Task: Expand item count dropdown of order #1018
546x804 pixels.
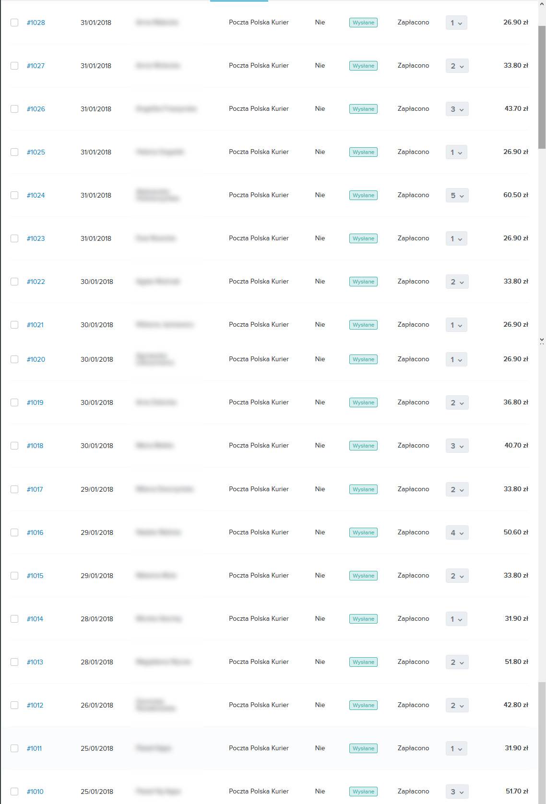Action: (457, 446)
